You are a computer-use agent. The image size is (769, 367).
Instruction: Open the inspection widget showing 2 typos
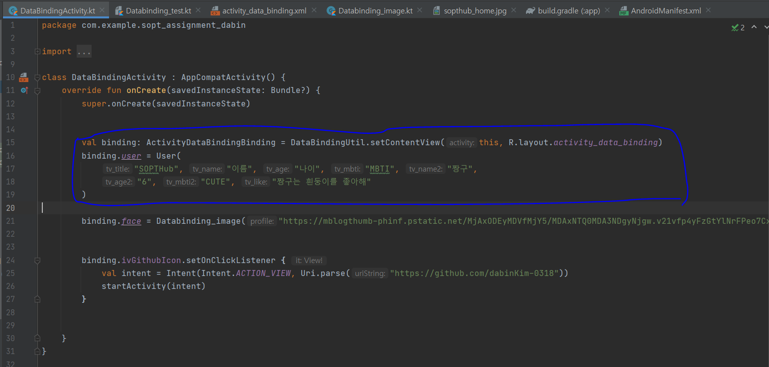pyautogui.click(x=738, y=27)
